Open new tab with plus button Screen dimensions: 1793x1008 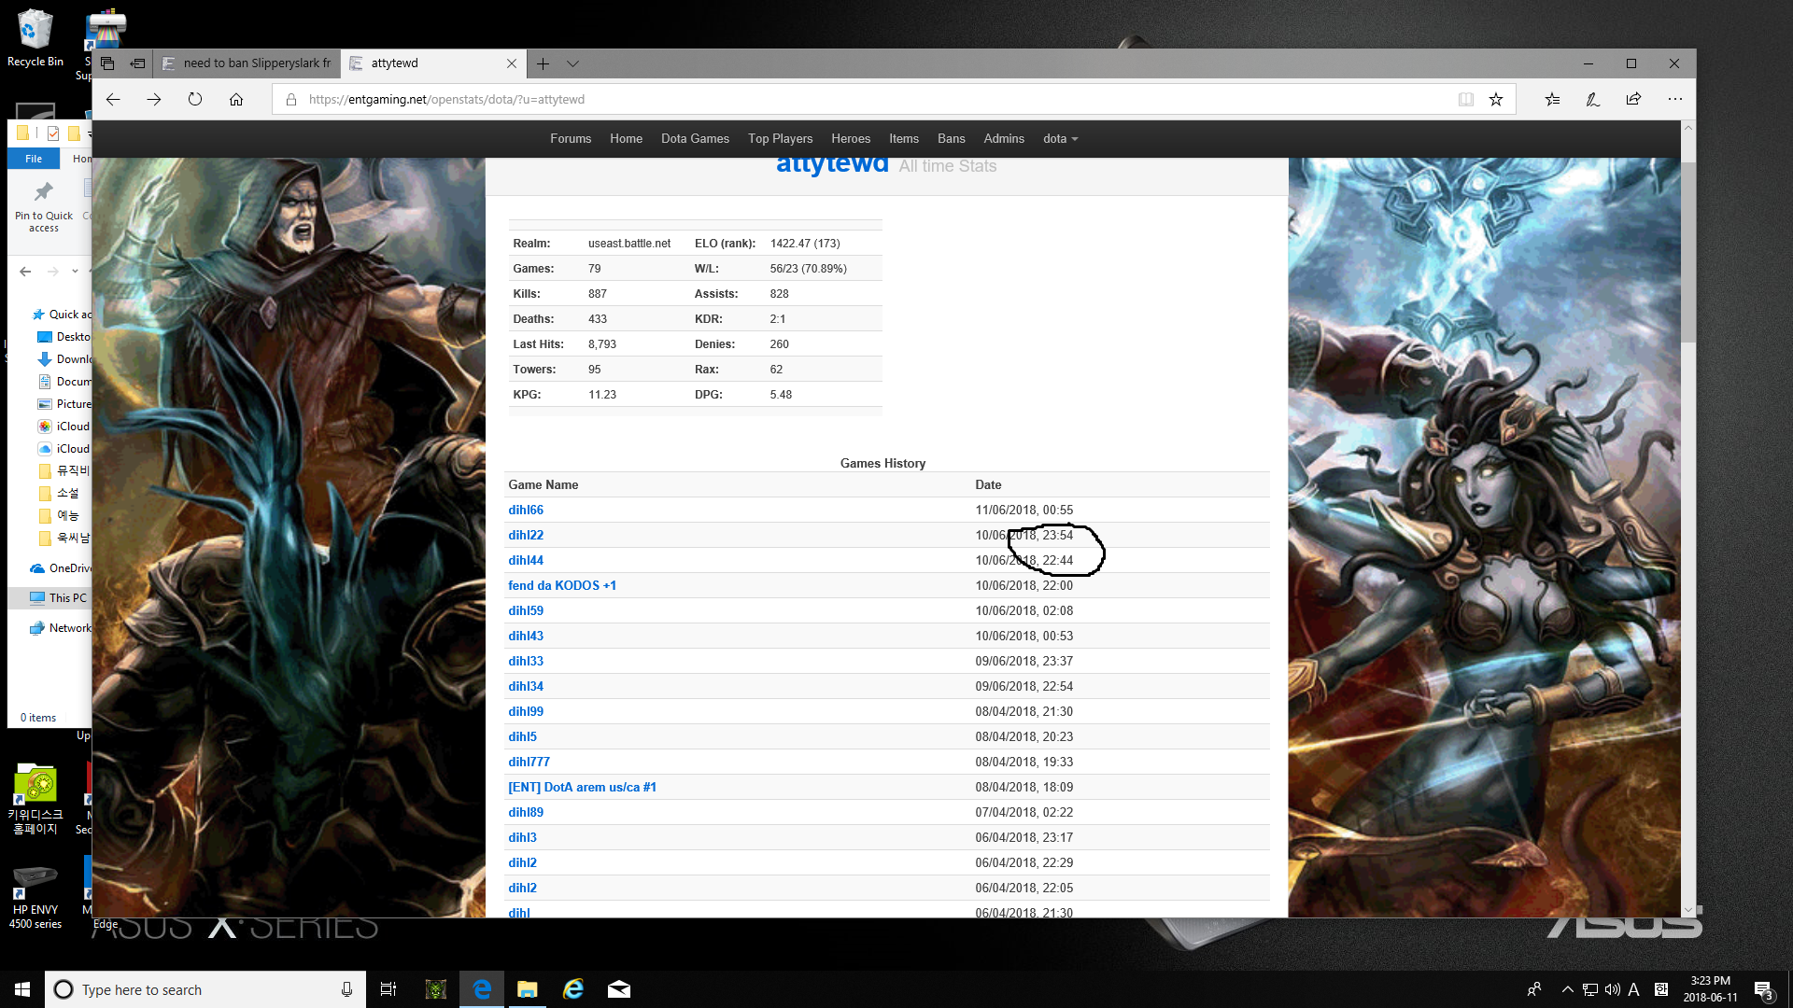[543, 63]
